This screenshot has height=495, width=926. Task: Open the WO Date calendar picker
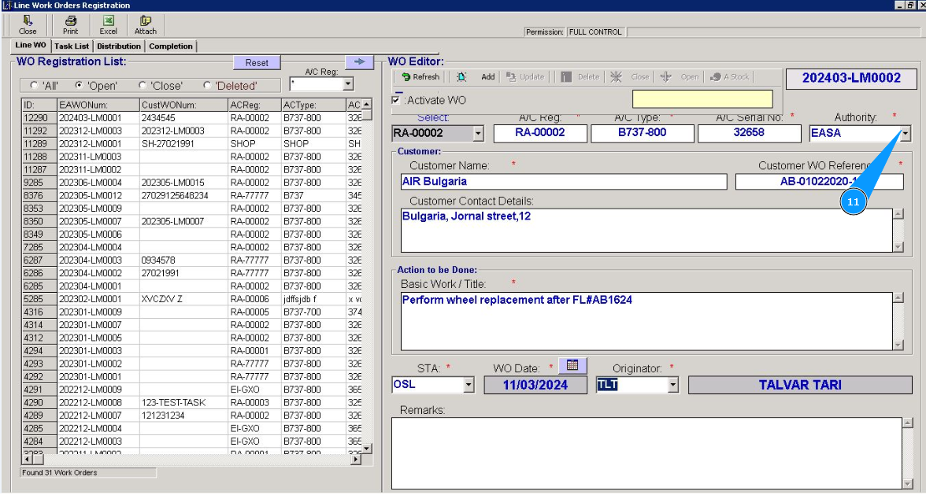tap(572, 365)
